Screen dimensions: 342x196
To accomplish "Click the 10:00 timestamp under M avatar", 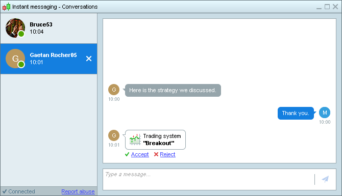I will coord(325,122).
